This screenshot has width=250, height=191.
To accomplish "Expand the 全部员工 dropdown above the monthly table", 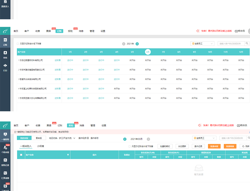I will pos(203,44).
